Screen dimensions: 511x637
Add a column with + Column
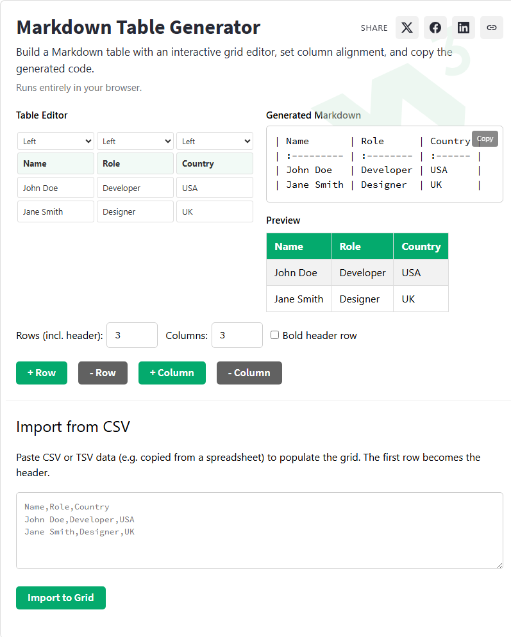click(x=172, y=373)
